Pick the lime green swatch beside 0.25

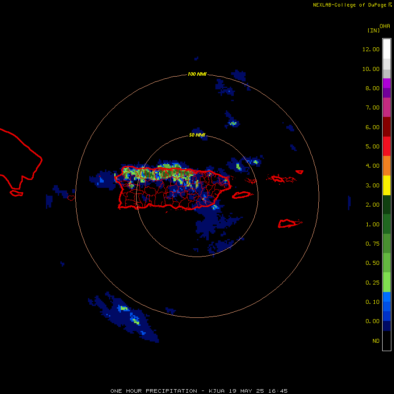click(x=387, y=282)
